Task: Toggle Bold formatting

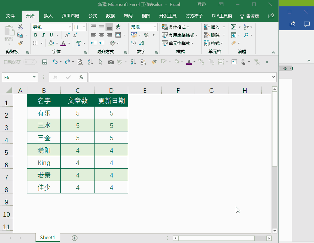Action: click(x=36, y=35)
